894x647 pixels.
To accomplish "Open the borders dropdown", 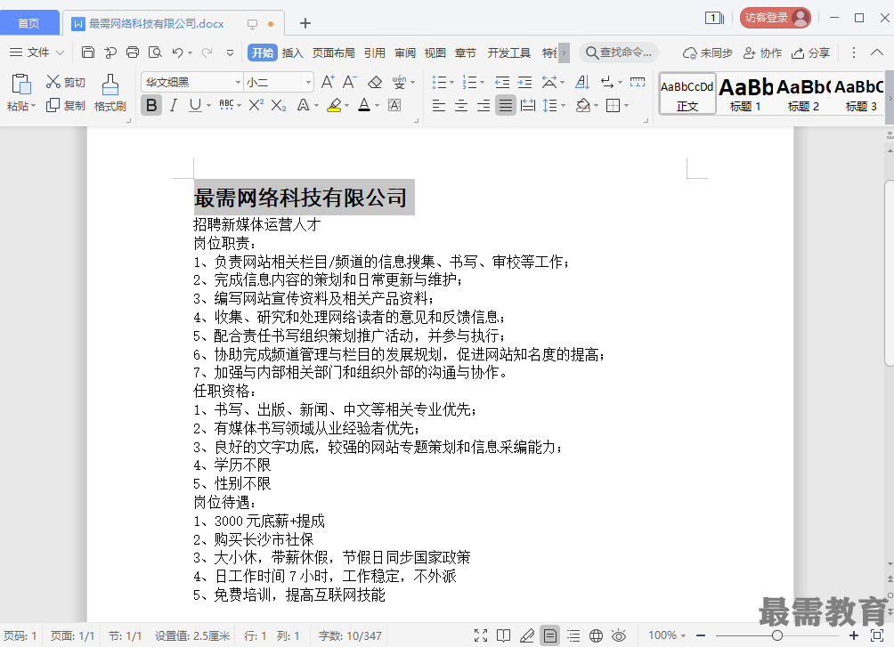I will [x=626, y=105].
